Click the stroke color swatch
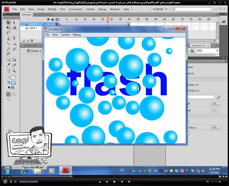 pyautogui.click(x=13, y=78)
